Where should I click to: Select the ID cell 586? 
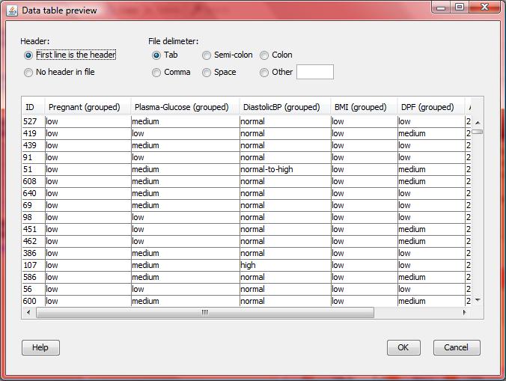click(34, 277)
